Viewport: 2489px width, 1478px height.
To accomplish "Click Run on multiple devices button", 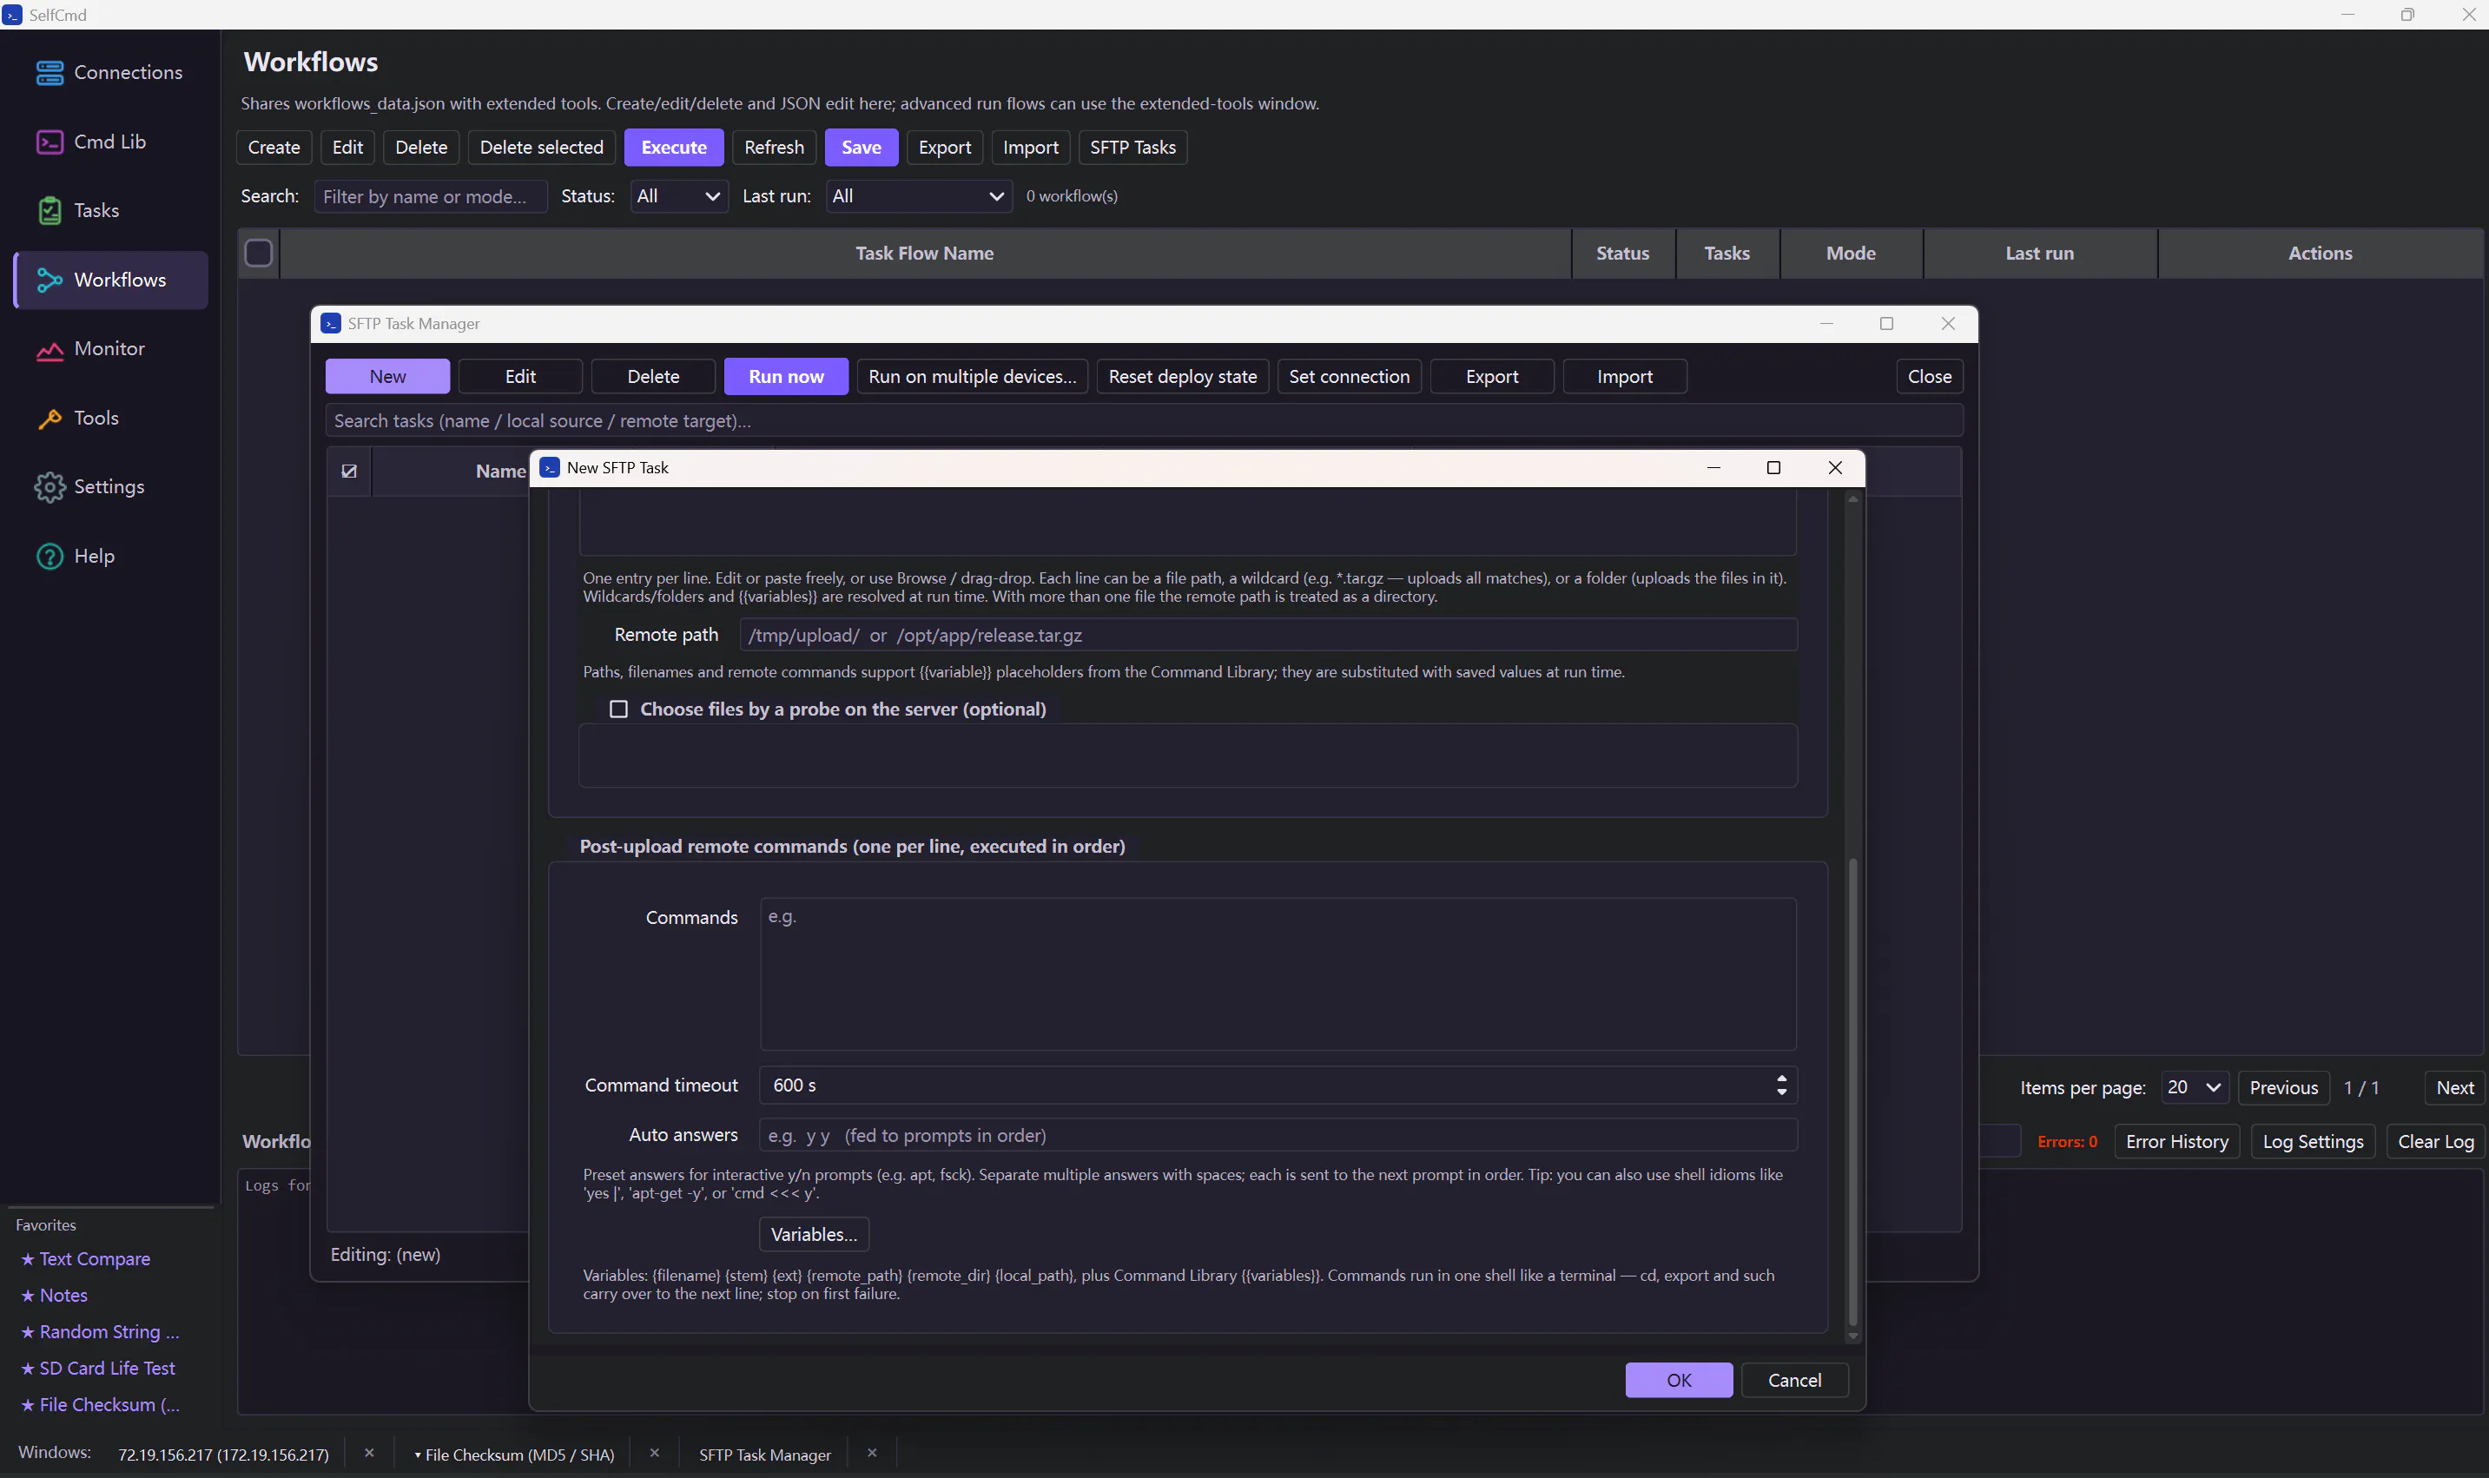I will (x=972, y=377).
